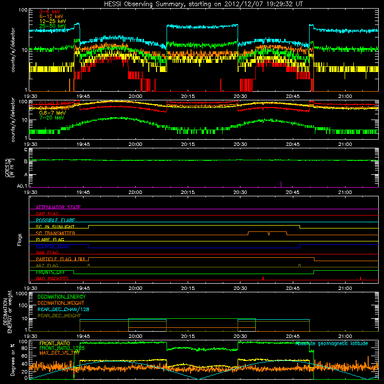The width and height of the screenshot is (384, 384).
Task: Click the Degrees or % axis title
Action: coord(12,360)
